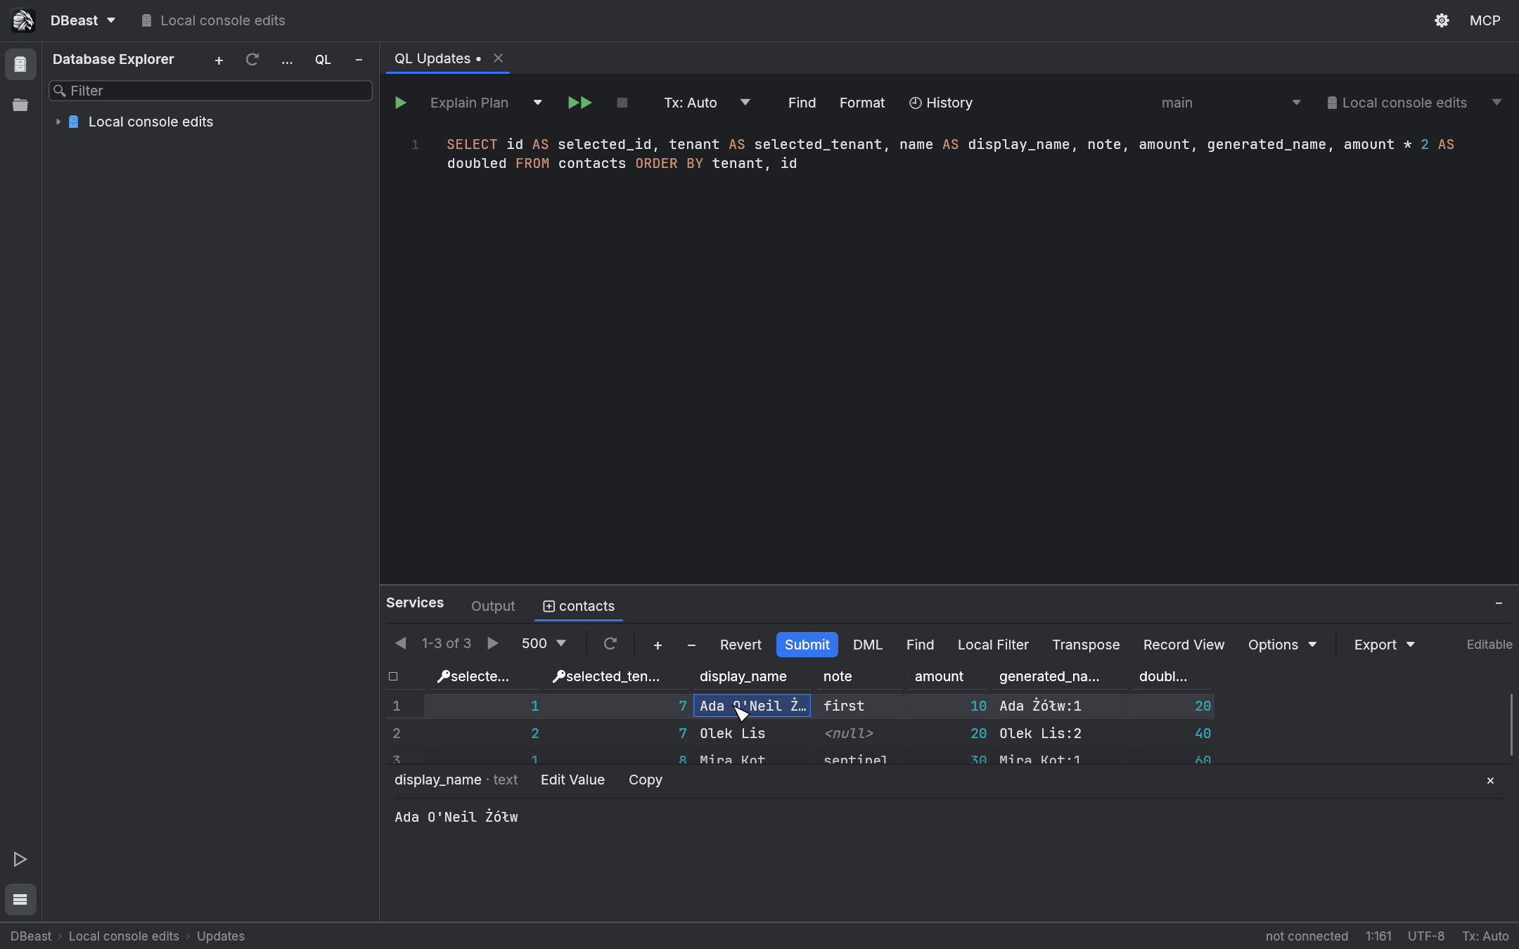Open the Export dropdown

pyautogui.click(x=1384, y=645)
